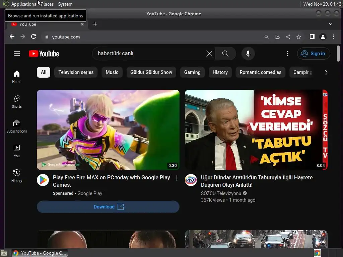Select Television series chip

point(76,72)
